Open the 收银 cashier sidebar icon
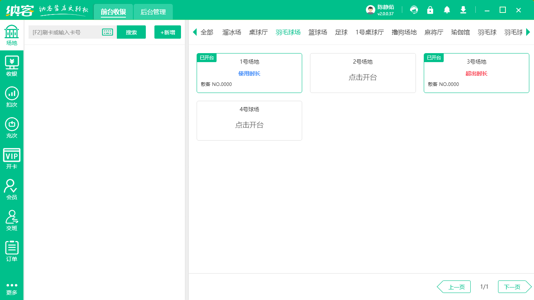 point(12,66)
